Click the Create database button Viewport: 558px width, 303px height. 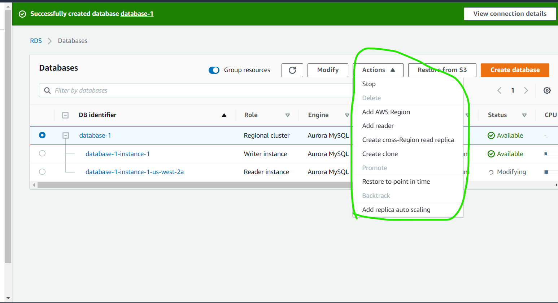pos(515,70)
